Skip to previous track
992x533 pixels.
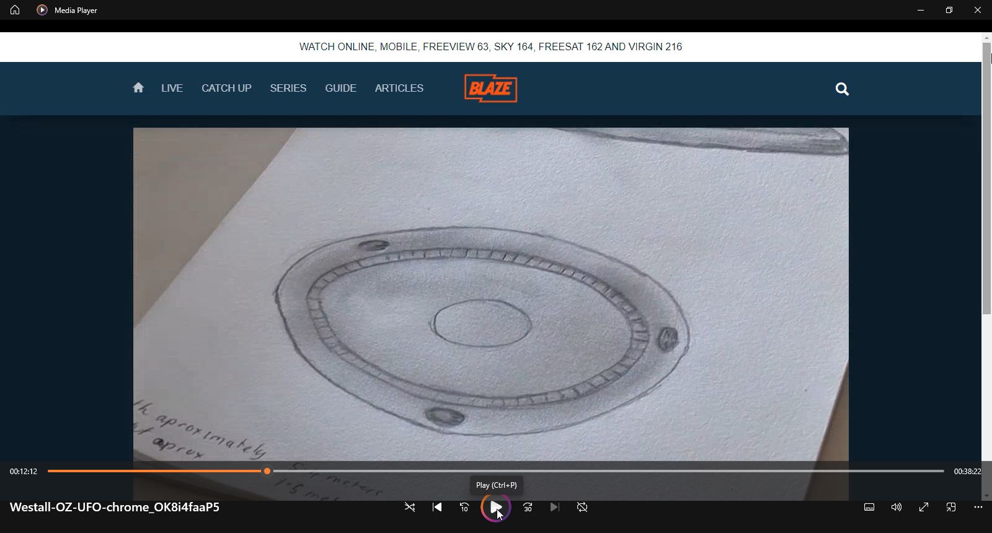(x=437, y=507)
